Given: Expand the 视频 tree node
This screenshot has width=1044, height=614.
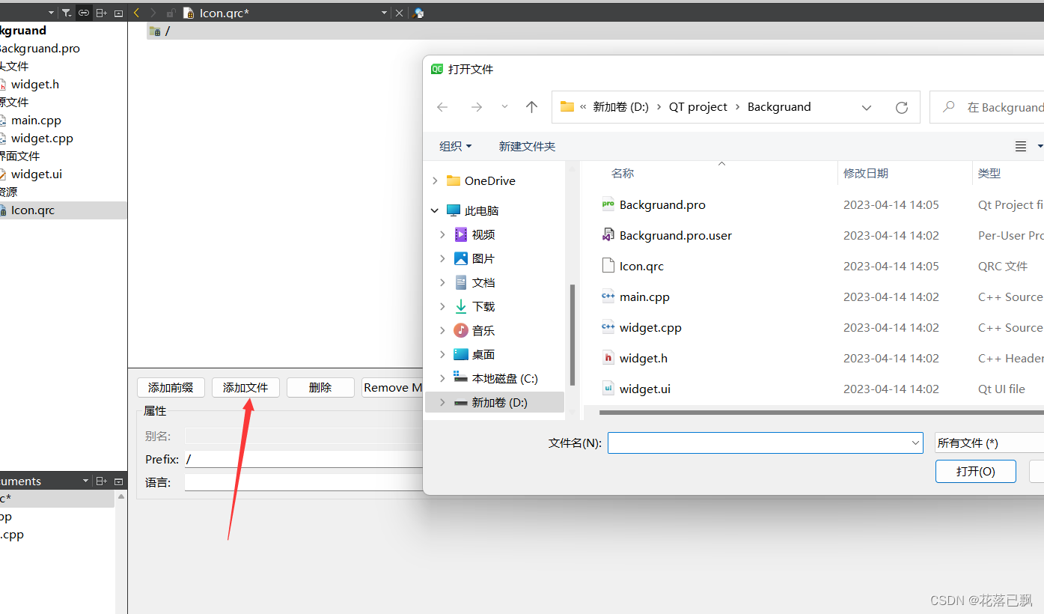Looking at the screenshot, I should pos(442,234).
